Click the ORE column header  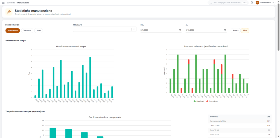[269, 117]
